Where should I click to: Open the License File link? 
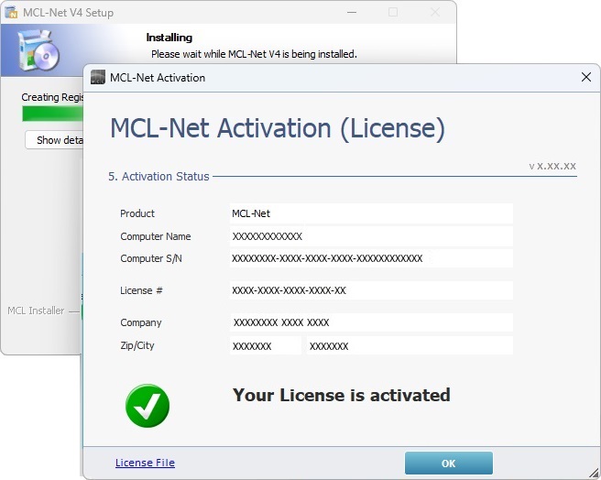point(145,463)
